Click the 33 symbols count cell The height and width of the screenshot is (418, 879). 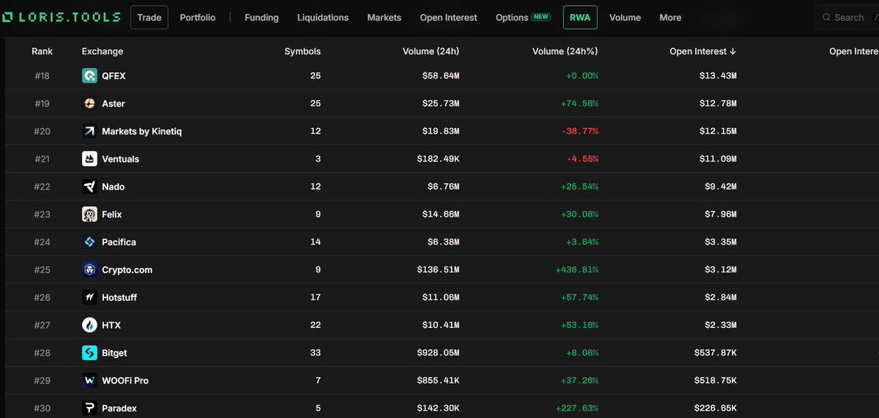point(315,353)
